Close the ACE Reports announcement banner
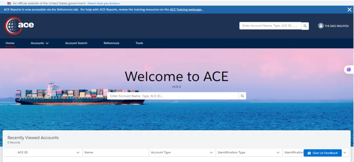 coord(349,9)
